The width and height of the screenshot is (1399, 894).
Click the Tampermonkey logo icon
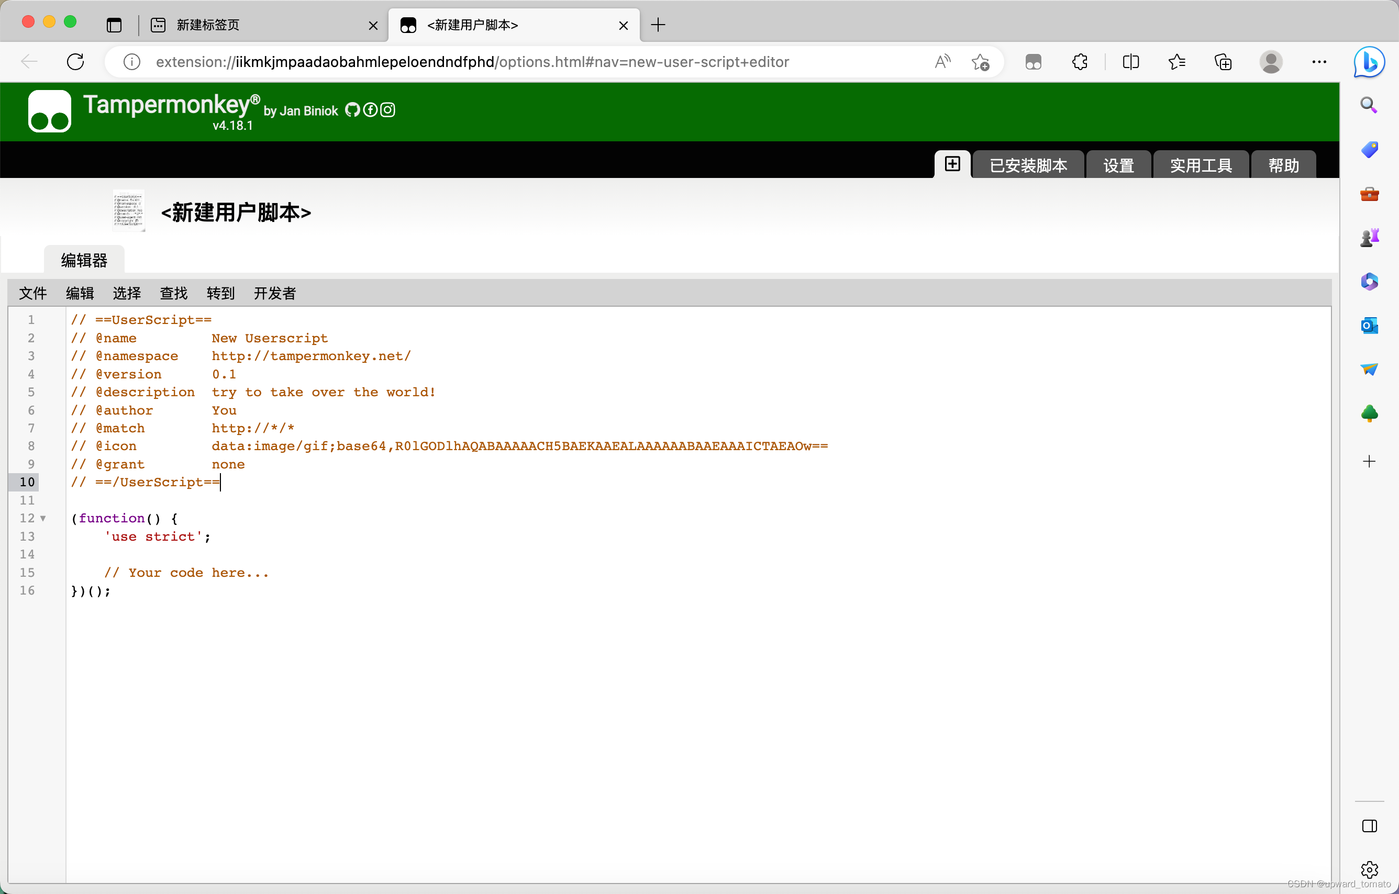[x=49, y=111]
